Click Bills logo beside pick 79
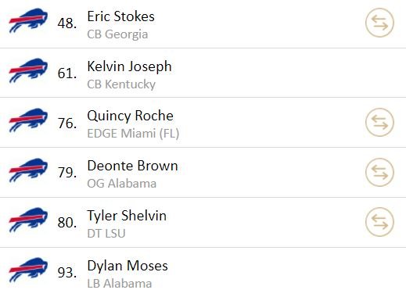The width and height of the screenshot is (406, 297). pyautogui.click(x=28, y=170)
